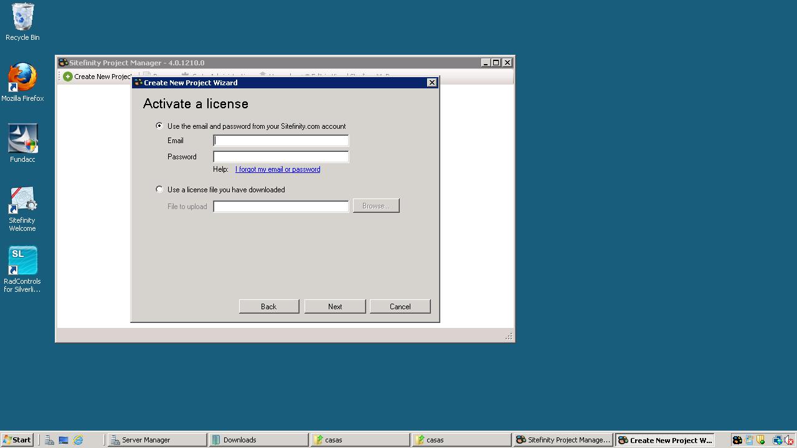The image size is (797, 448).
Task: Launch Mozilla Firefox from the desktop
Action: 22,83
